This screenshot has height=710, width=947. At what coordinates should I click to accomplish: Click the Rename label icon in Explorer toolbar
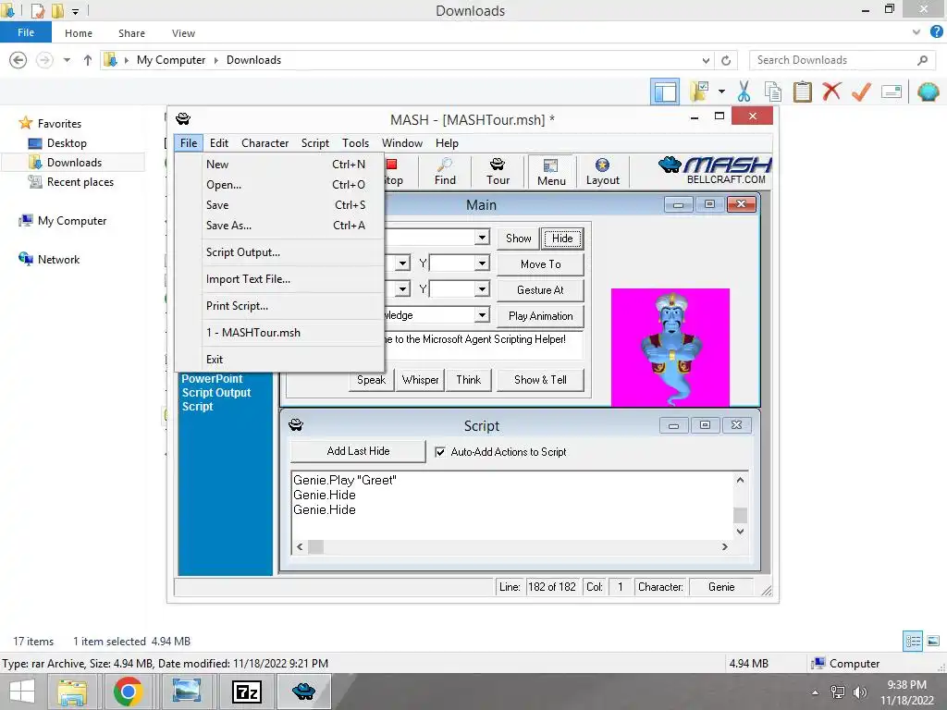pos(892,92)
